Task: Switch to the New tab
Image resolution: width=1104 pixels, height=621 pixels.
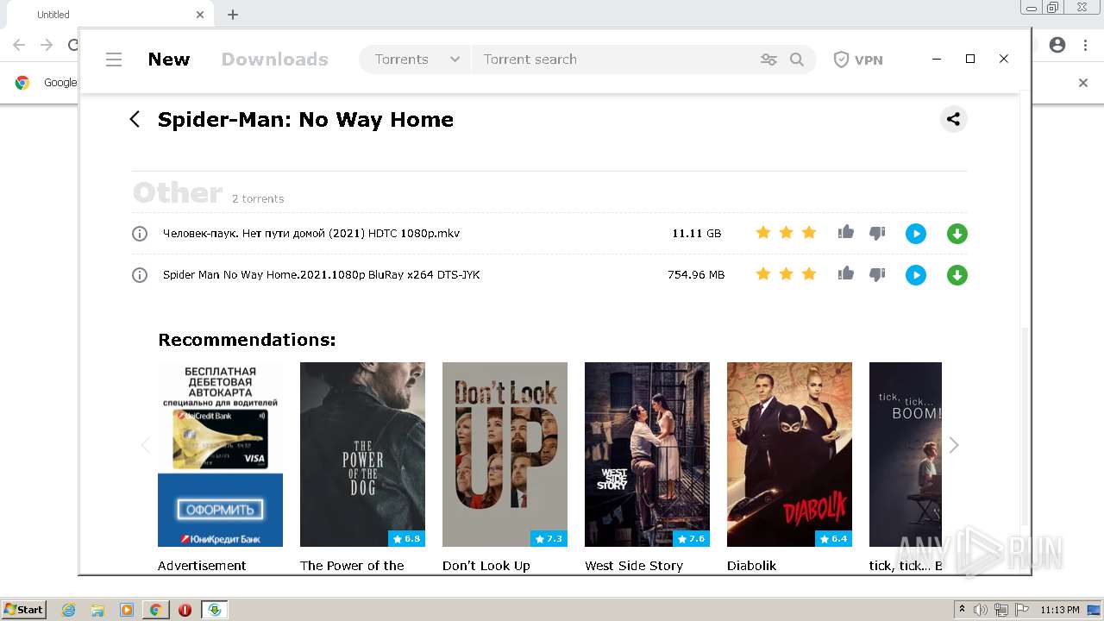Action: [x=168, y=60]
